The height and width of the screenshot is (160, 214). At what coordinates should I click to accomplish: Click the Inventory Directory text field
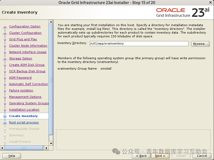139,43
